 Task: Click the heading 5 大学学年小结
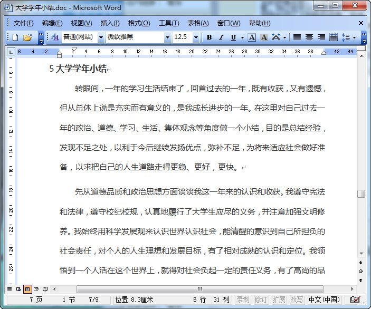point(78,69)
